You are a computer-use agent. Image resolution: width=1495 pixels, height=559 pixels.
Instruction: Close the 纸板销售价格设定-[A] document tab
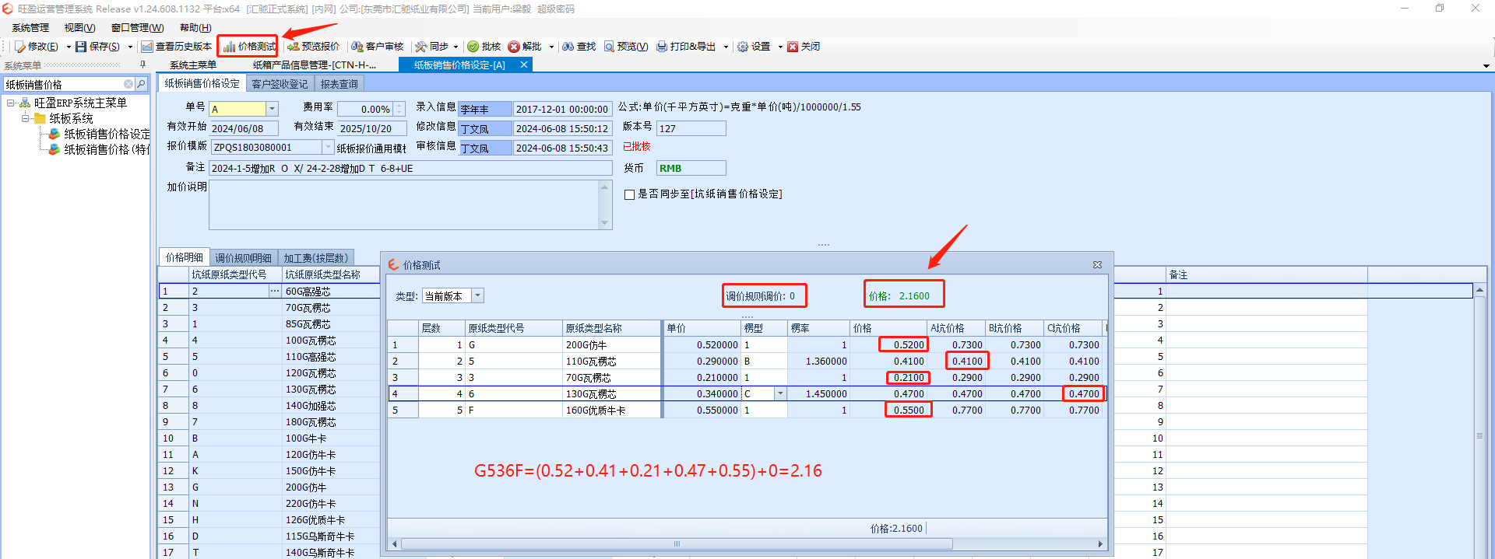click(524, 65)
